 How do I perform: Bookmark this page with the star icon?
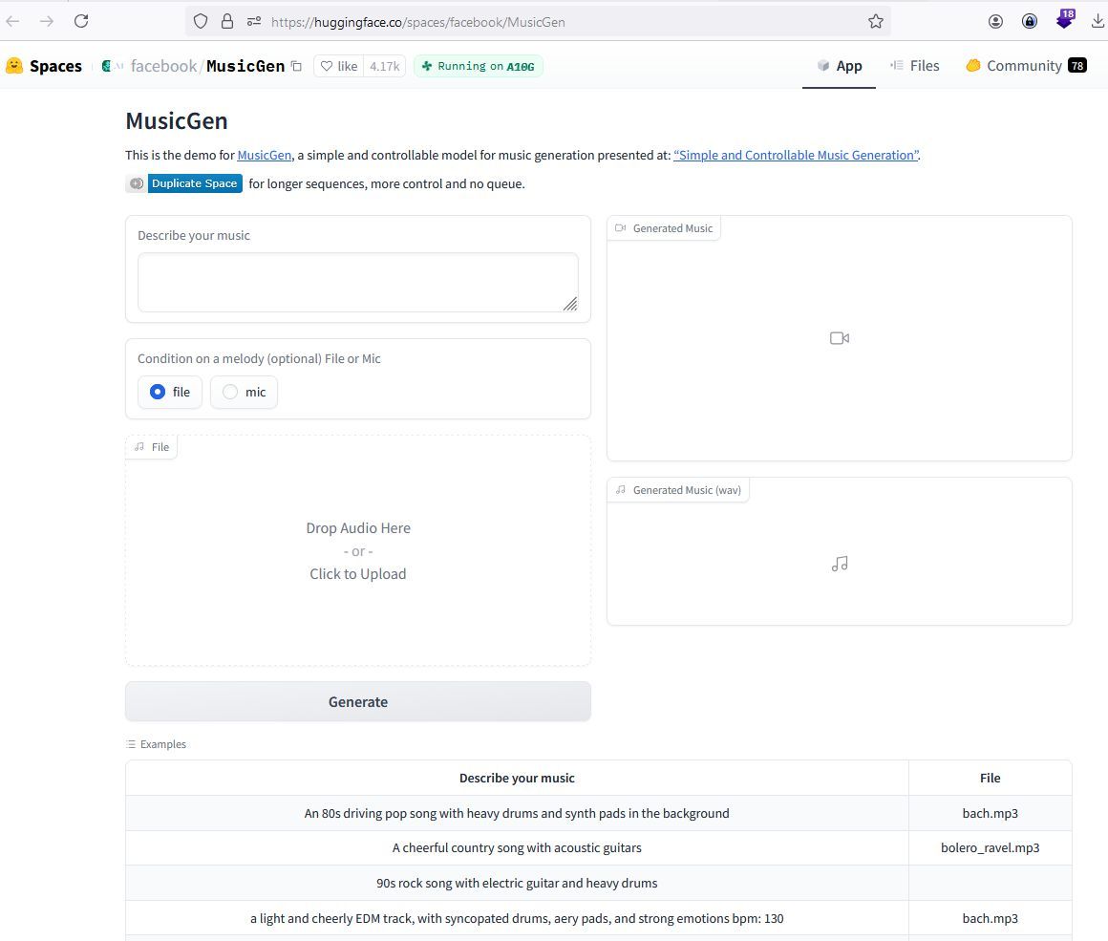click(x=876, y=21)
